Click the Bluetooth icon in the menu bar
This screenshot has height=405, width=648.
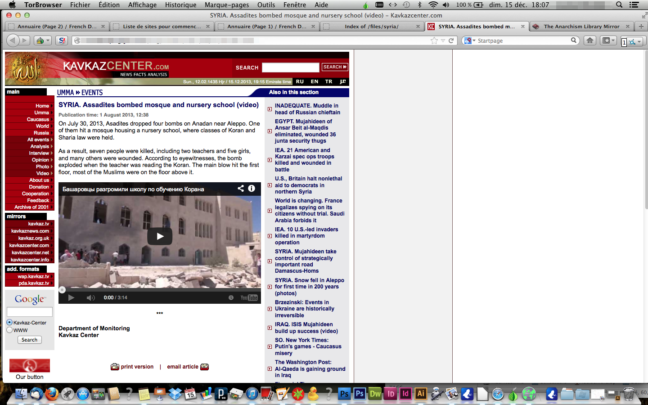coord(419,5)
